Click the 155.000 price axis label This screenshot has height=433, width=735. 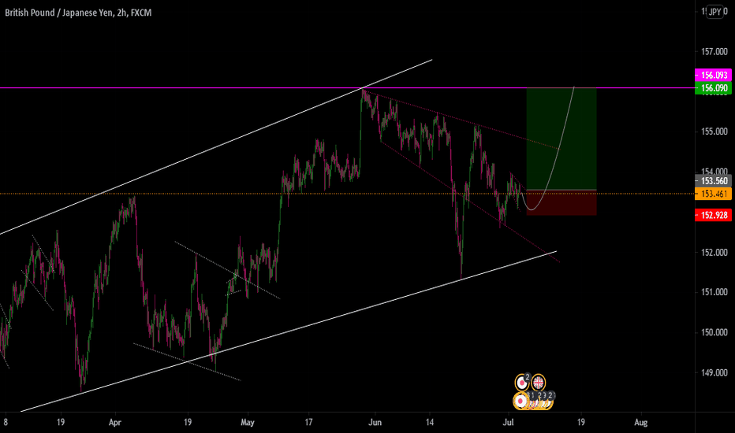click(714, 131)
